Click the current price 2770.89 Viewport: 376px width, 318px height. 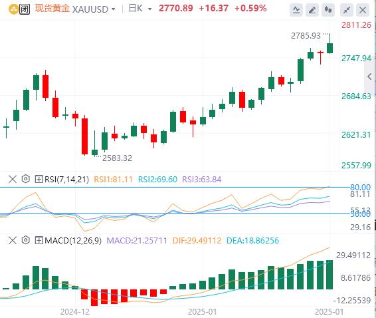coord(176,9)
